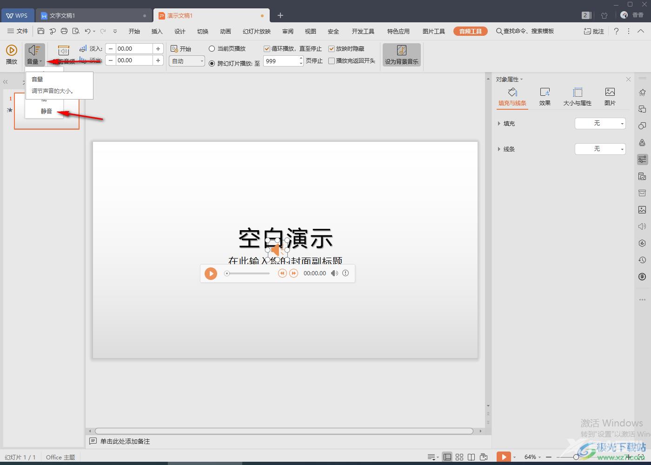Select the 跨幻灯片播放 radio button
The width and height of the screenshot is (651, 465).
tap(212, 63)
